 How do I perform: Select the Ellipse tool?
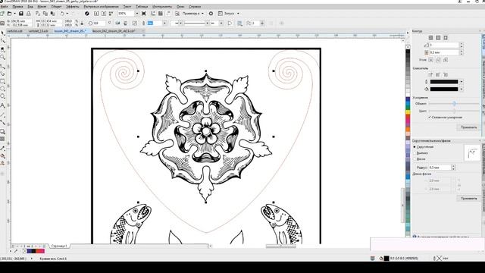point(3,89)
